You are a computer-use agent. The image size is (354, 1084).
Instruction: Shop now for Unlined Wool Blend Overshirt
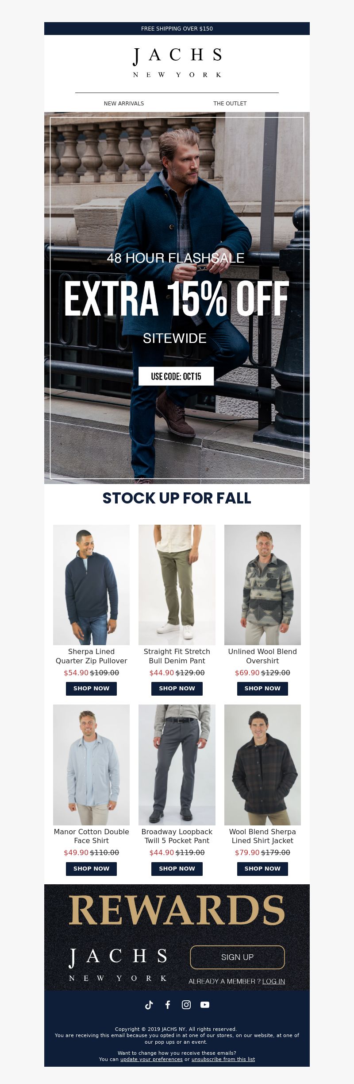[262, 689]
